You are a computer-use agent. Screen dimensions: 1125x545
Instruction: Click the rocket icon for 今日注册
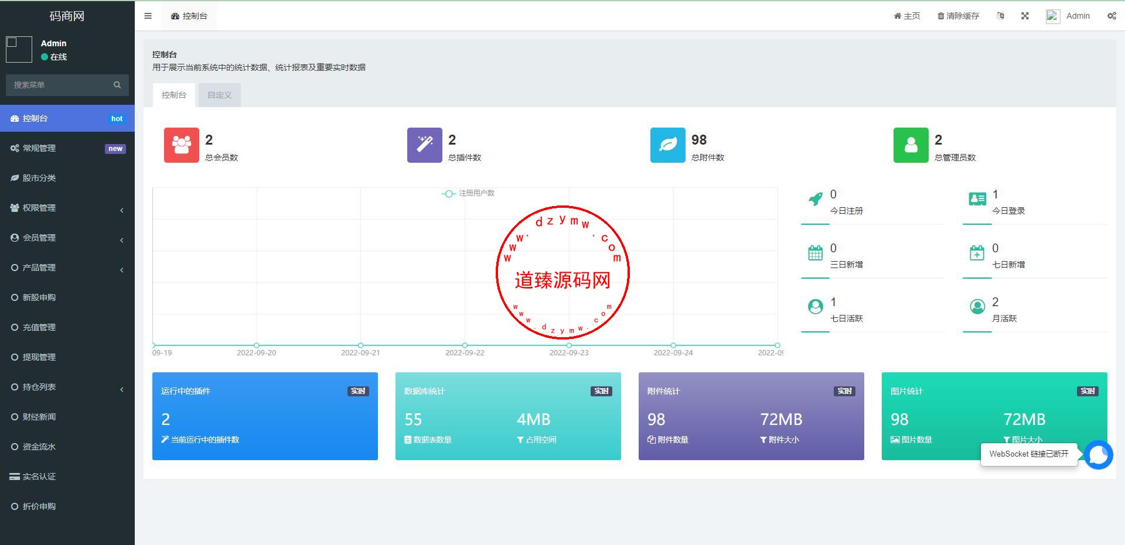pyautogui.click(x=815, y=199)
